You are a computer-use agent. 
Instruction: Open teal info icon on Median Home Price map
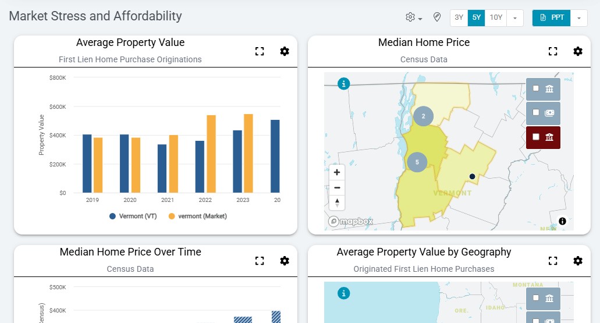click(x=344, y=84)
